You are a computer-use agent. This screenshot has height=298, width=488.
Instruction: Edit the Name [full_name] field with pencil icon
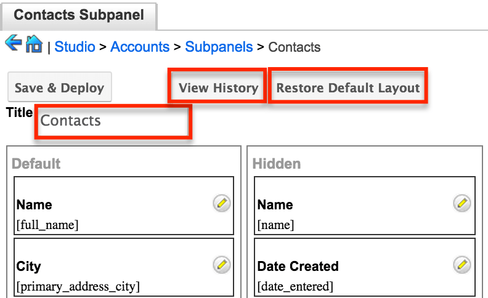point(221,203)
